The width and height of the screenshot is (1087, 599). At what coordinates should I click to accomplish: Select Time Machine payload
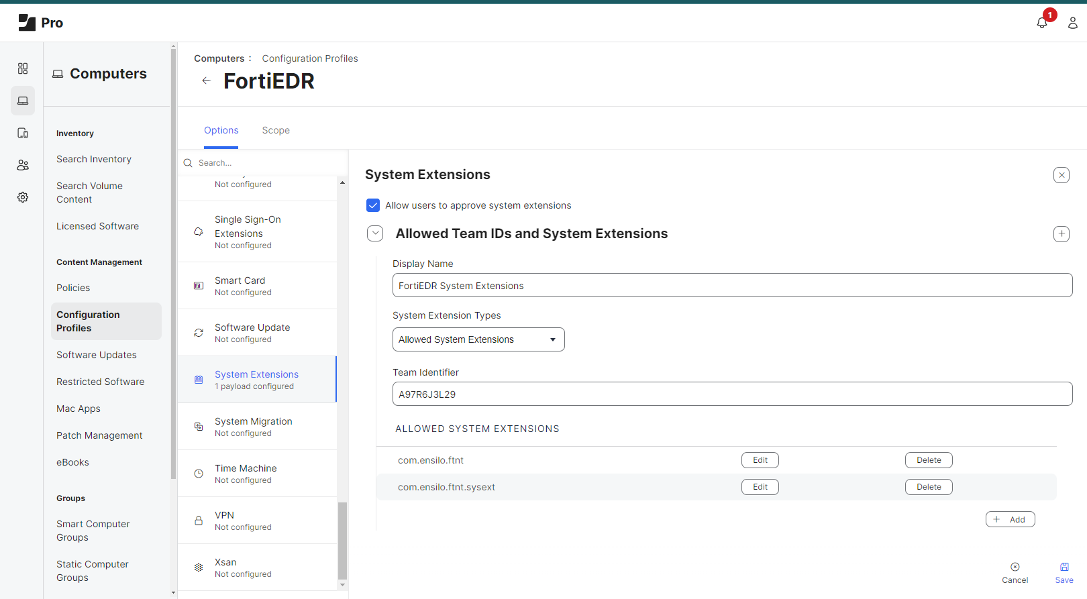(257, 474)
